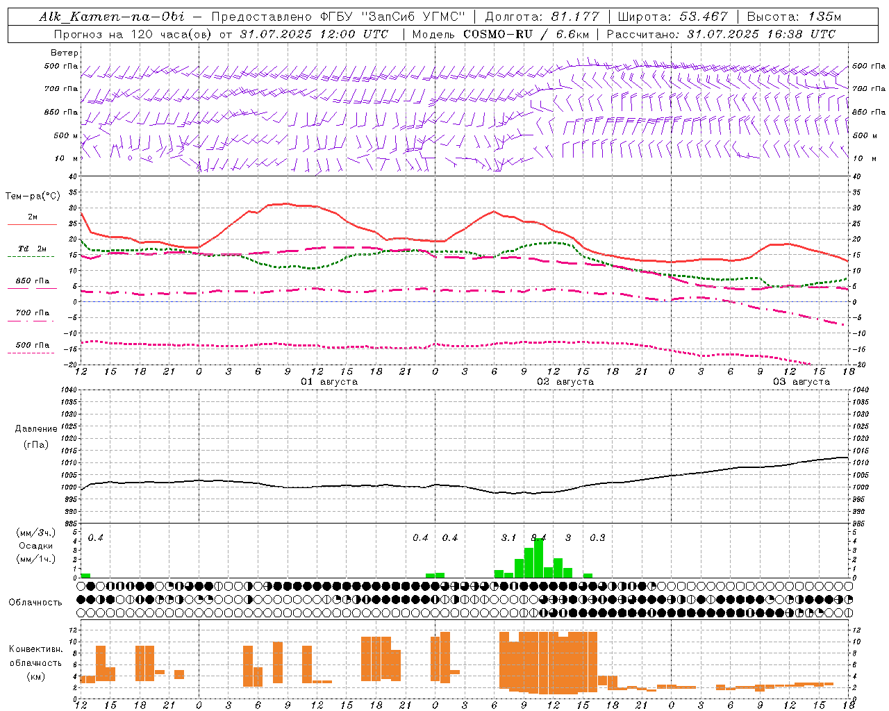Click the Модель COSMO-RU / 6.6км label

499,34
